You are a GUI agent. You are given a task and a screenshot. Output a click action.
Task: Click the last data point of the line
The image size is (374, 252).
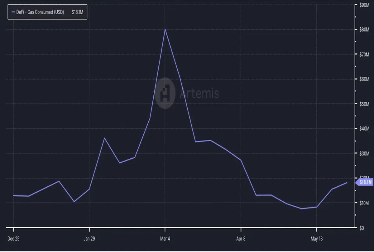click(347, 183)
